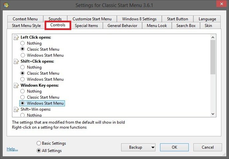Image resolution: width=229 pixels, height=159 pixels.
Task: Click the vertical scrollbar thumb
Action: [213, 57]
